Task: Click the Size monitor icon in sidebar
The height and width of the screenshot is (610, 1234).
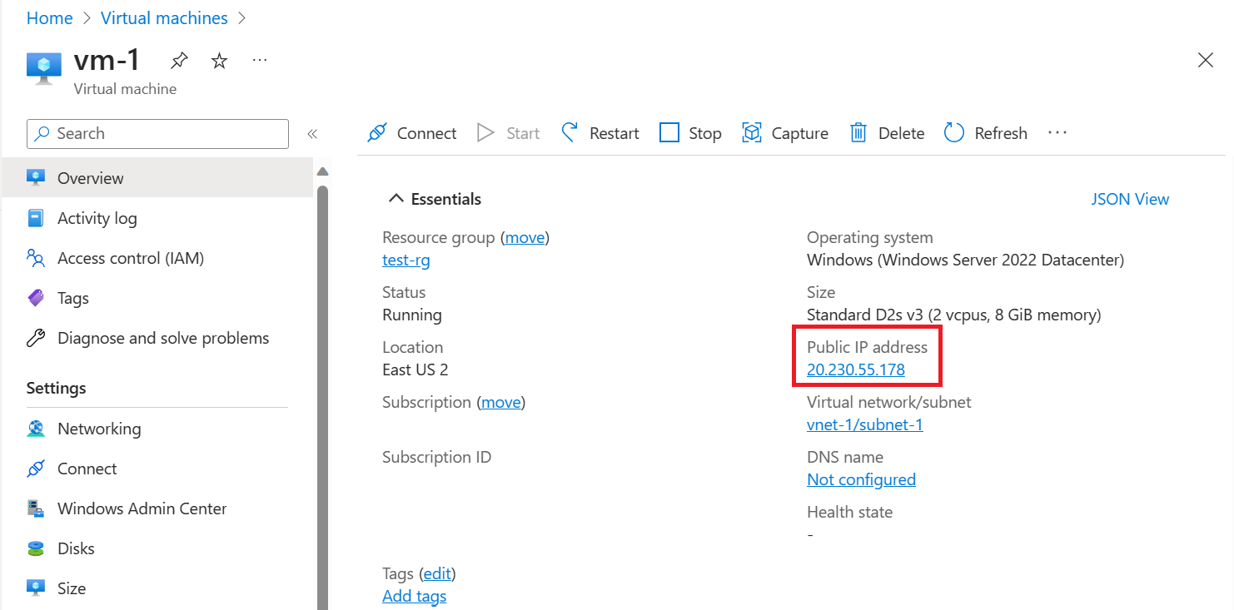Action: (36, 588)
